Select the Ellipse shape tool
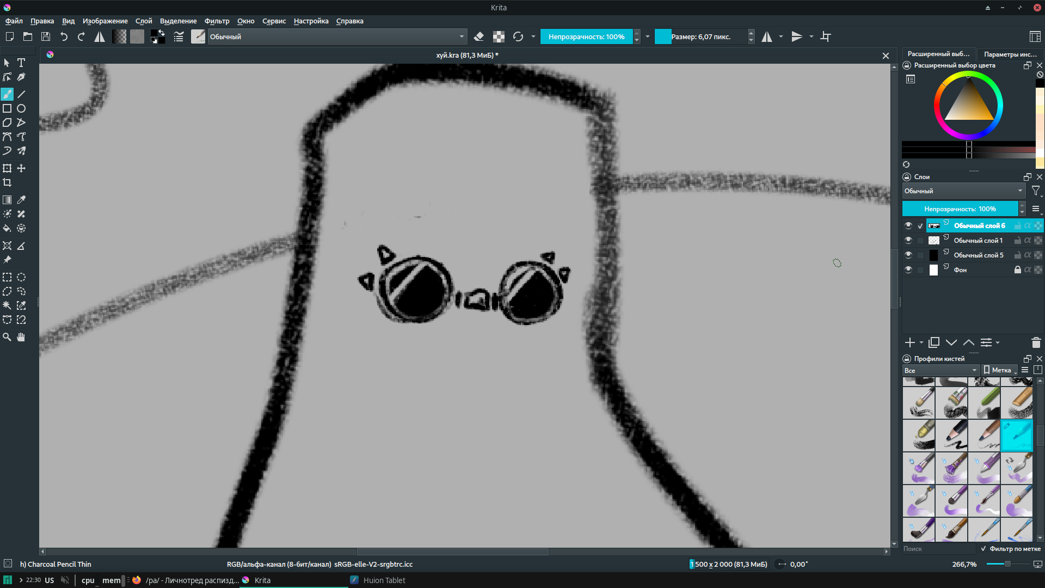This screenshot has width=1045, height=588. pos(21,108)
